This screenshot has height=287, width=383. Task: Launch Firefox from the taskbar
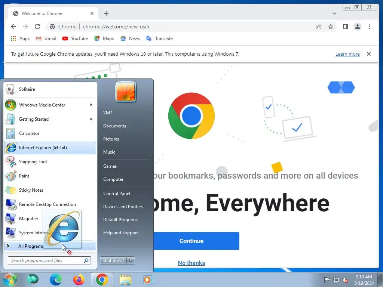click(x=79, y=280)
